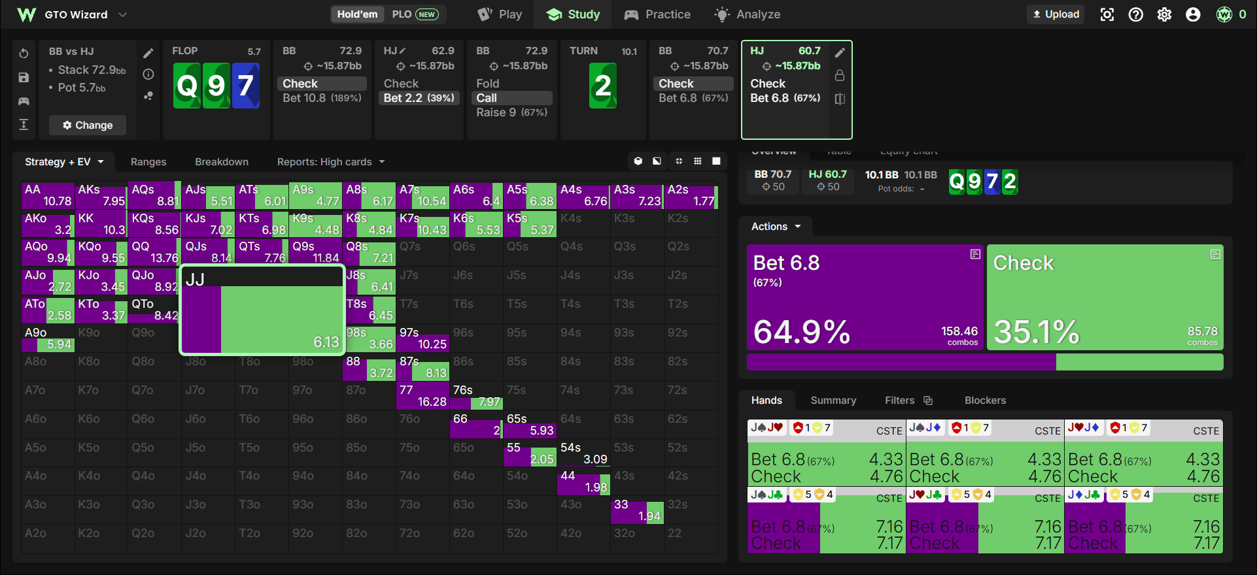Select the full white square view
The height and width of the screenshot is (575, 1257).
717,161
